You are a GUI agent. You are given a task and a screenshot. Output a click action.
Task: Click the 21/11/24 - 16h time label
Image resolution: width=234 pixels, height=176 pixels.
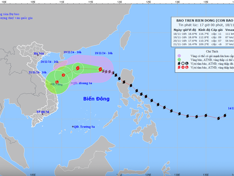[x=38, y=72]
